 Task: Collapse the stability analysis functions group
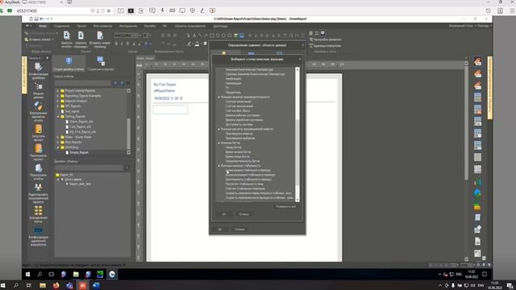pos(218,166)
